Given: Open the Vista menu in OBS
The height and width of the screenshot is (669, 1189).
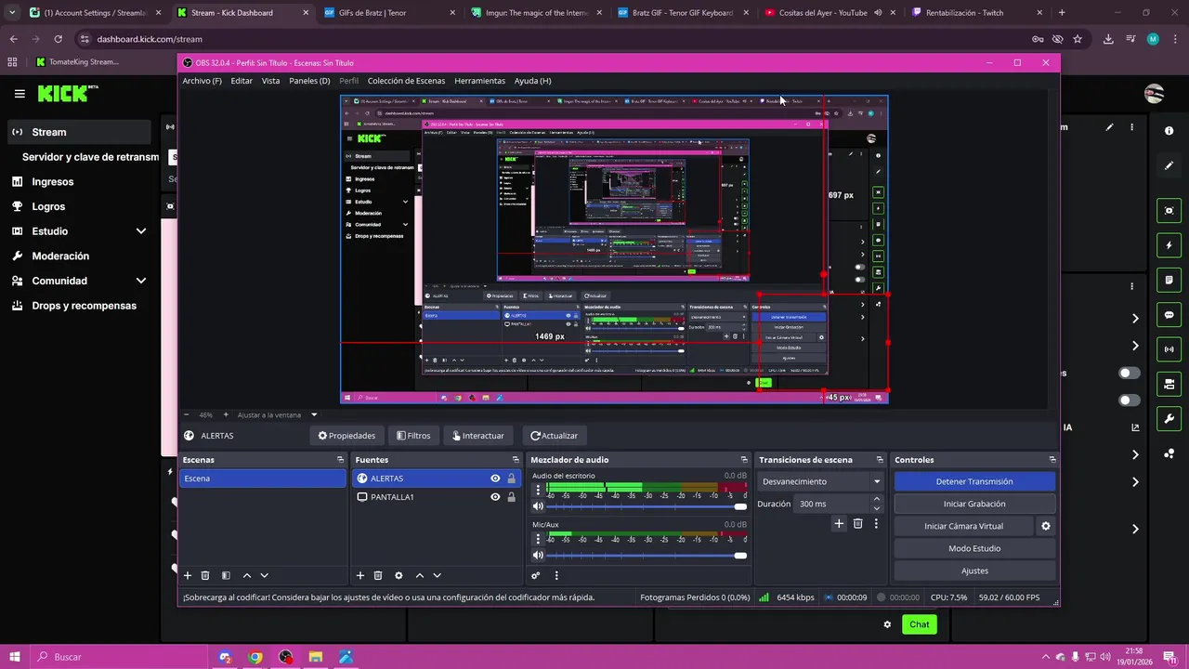Looking at the screenshot, I should point(270,81).
